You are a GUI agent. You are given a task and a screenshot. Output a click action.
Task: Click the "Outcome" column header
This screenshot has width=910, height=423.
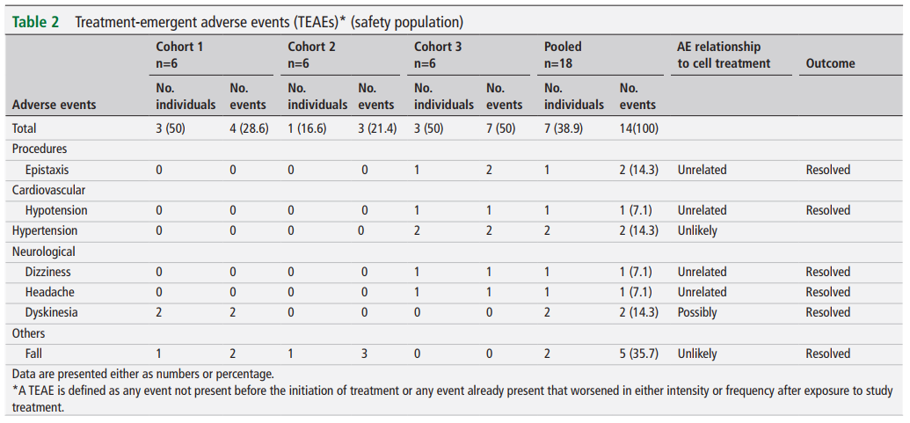tap(830, 63)
